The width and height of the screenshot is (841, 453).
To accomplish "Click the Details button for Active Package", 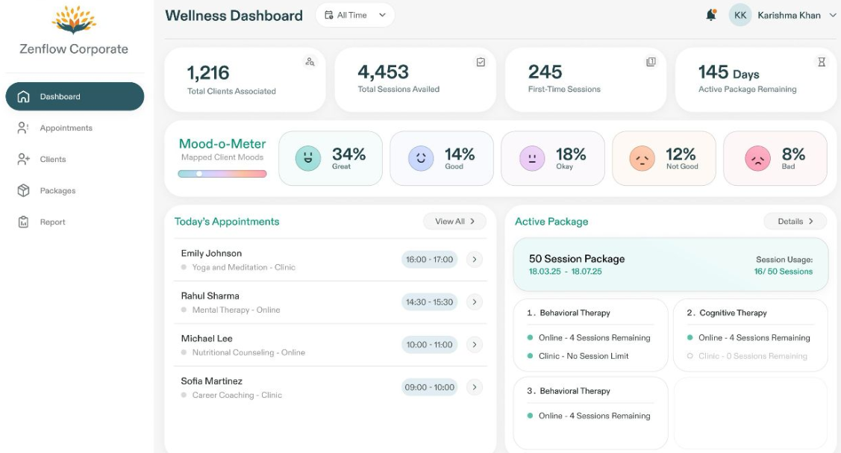I will (x=795, y=222).
